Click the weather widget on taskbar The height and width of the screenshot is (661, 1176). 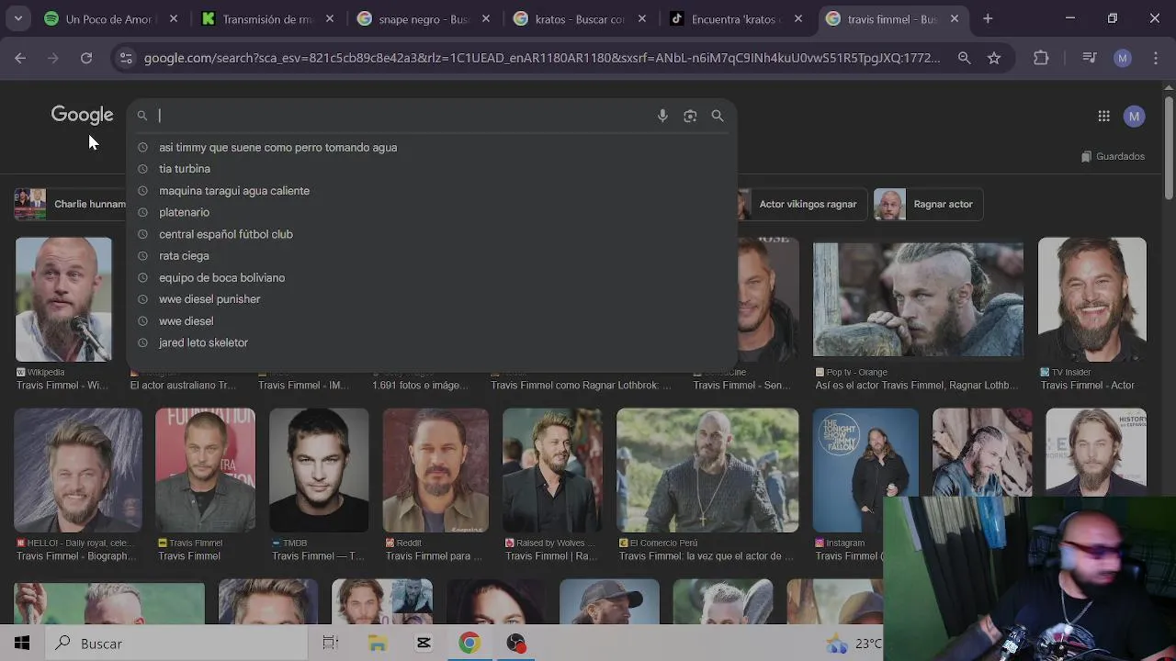click(x=854, y=644)
